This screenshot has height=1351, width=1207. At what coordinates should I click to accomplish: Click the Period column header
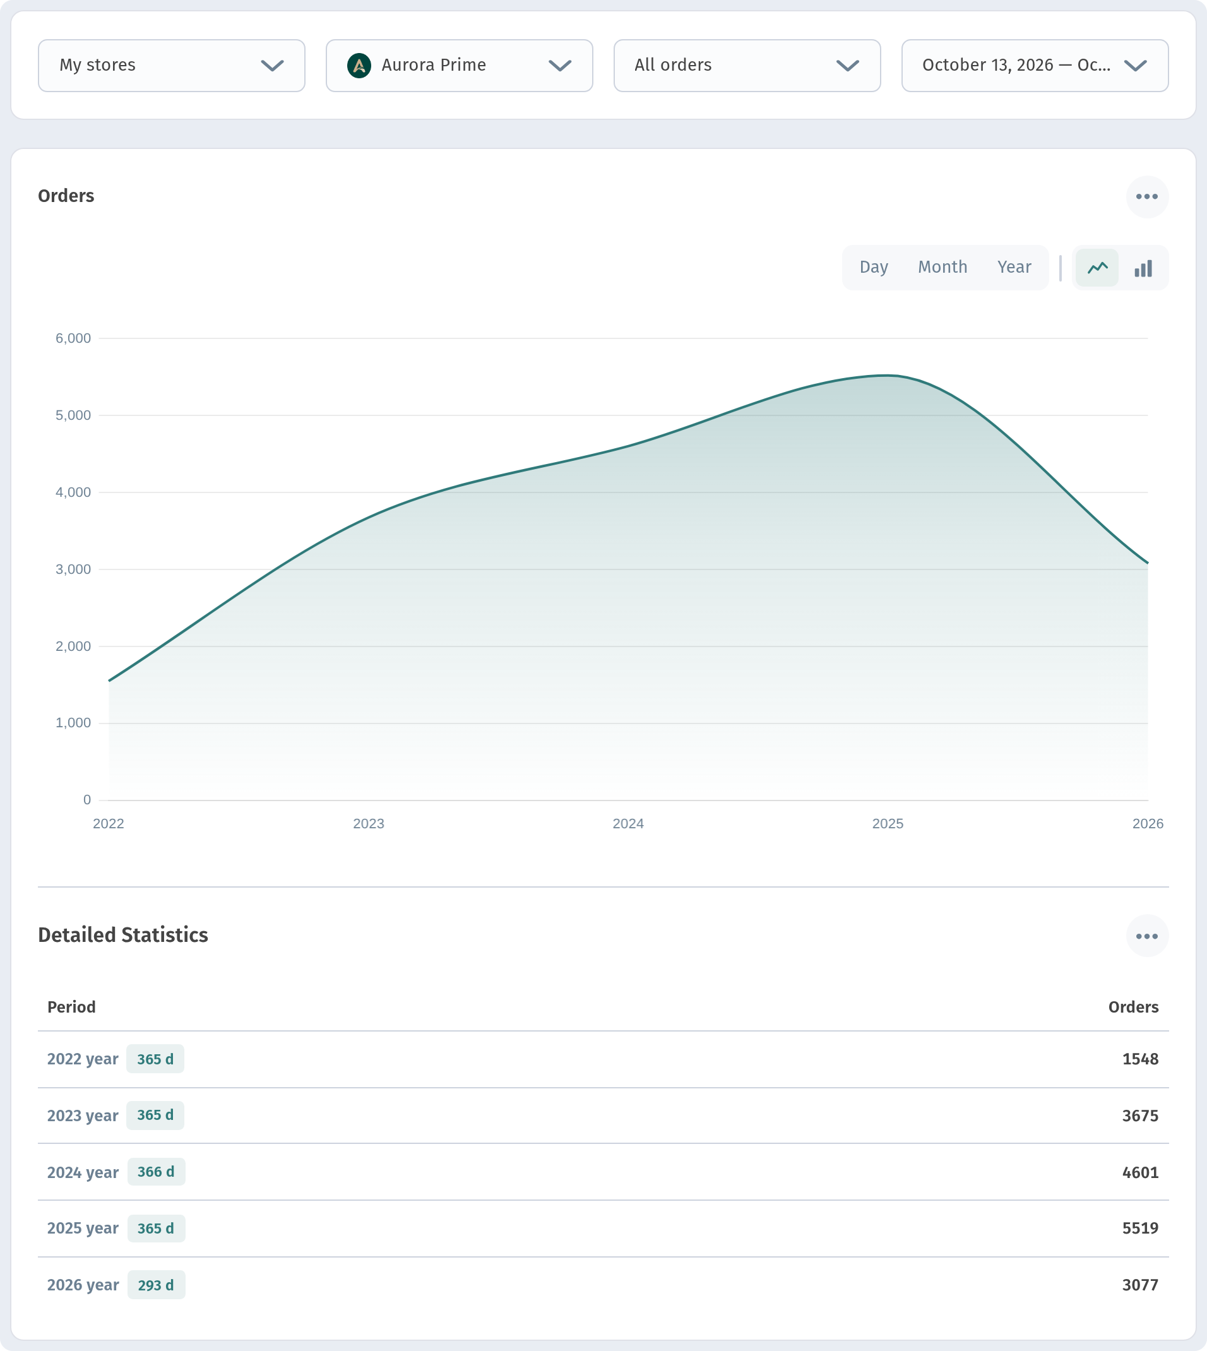click(71, 1007)
